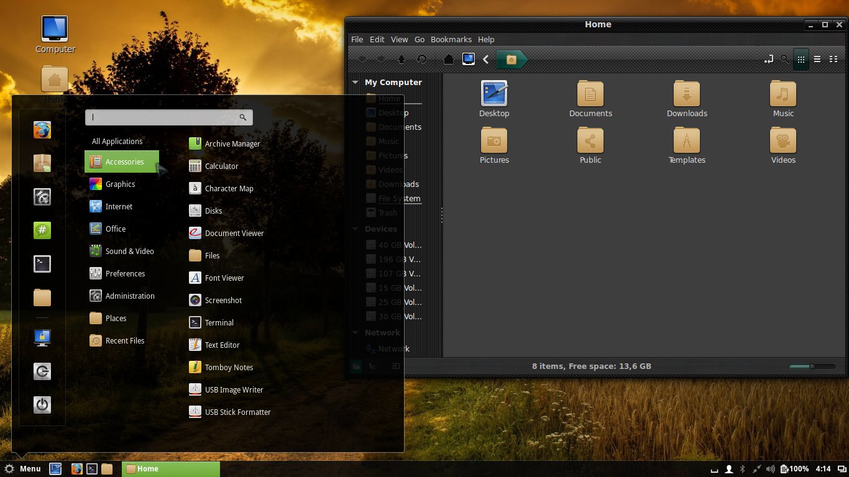This screenshot has width=849, height=477.
Task: Switch to list view in file manager
Action: click(x=817, y=60)
